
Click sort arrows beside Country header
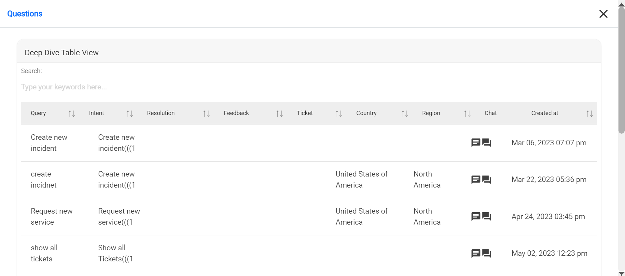[405, 113]
